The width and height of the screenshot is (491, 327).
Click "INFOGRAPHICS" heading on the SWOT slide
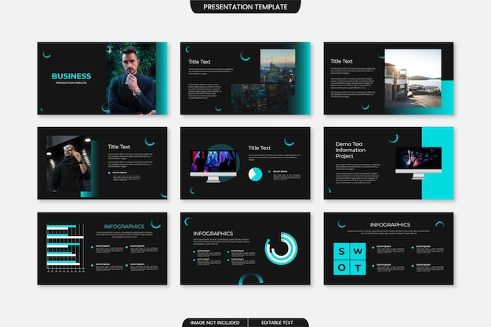390,224
